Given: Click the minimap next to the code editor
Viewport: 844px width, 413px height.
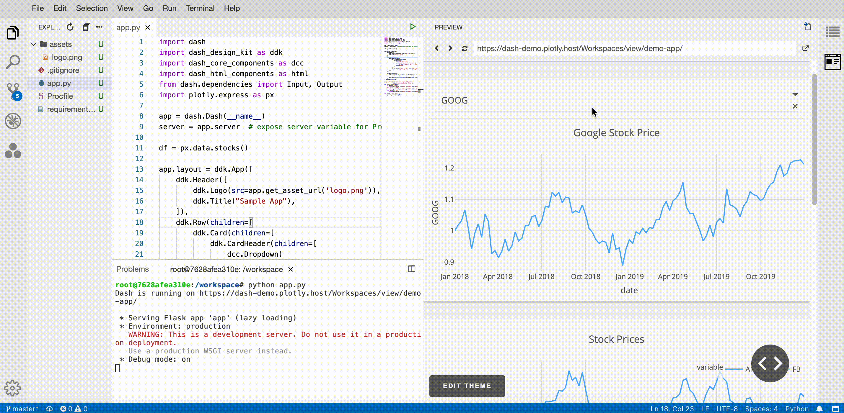Looking at the screenshot, I should pos(400,65).
